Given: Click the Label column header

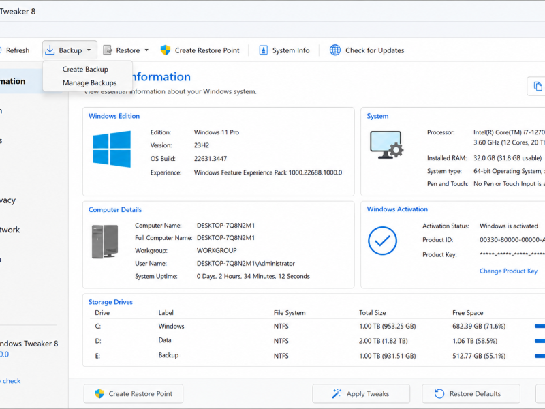Looking at the screenshot, I should pos(166,313).
